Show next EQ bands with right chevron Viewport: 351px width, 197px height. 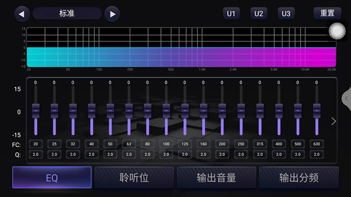click(x=334, y=121)
